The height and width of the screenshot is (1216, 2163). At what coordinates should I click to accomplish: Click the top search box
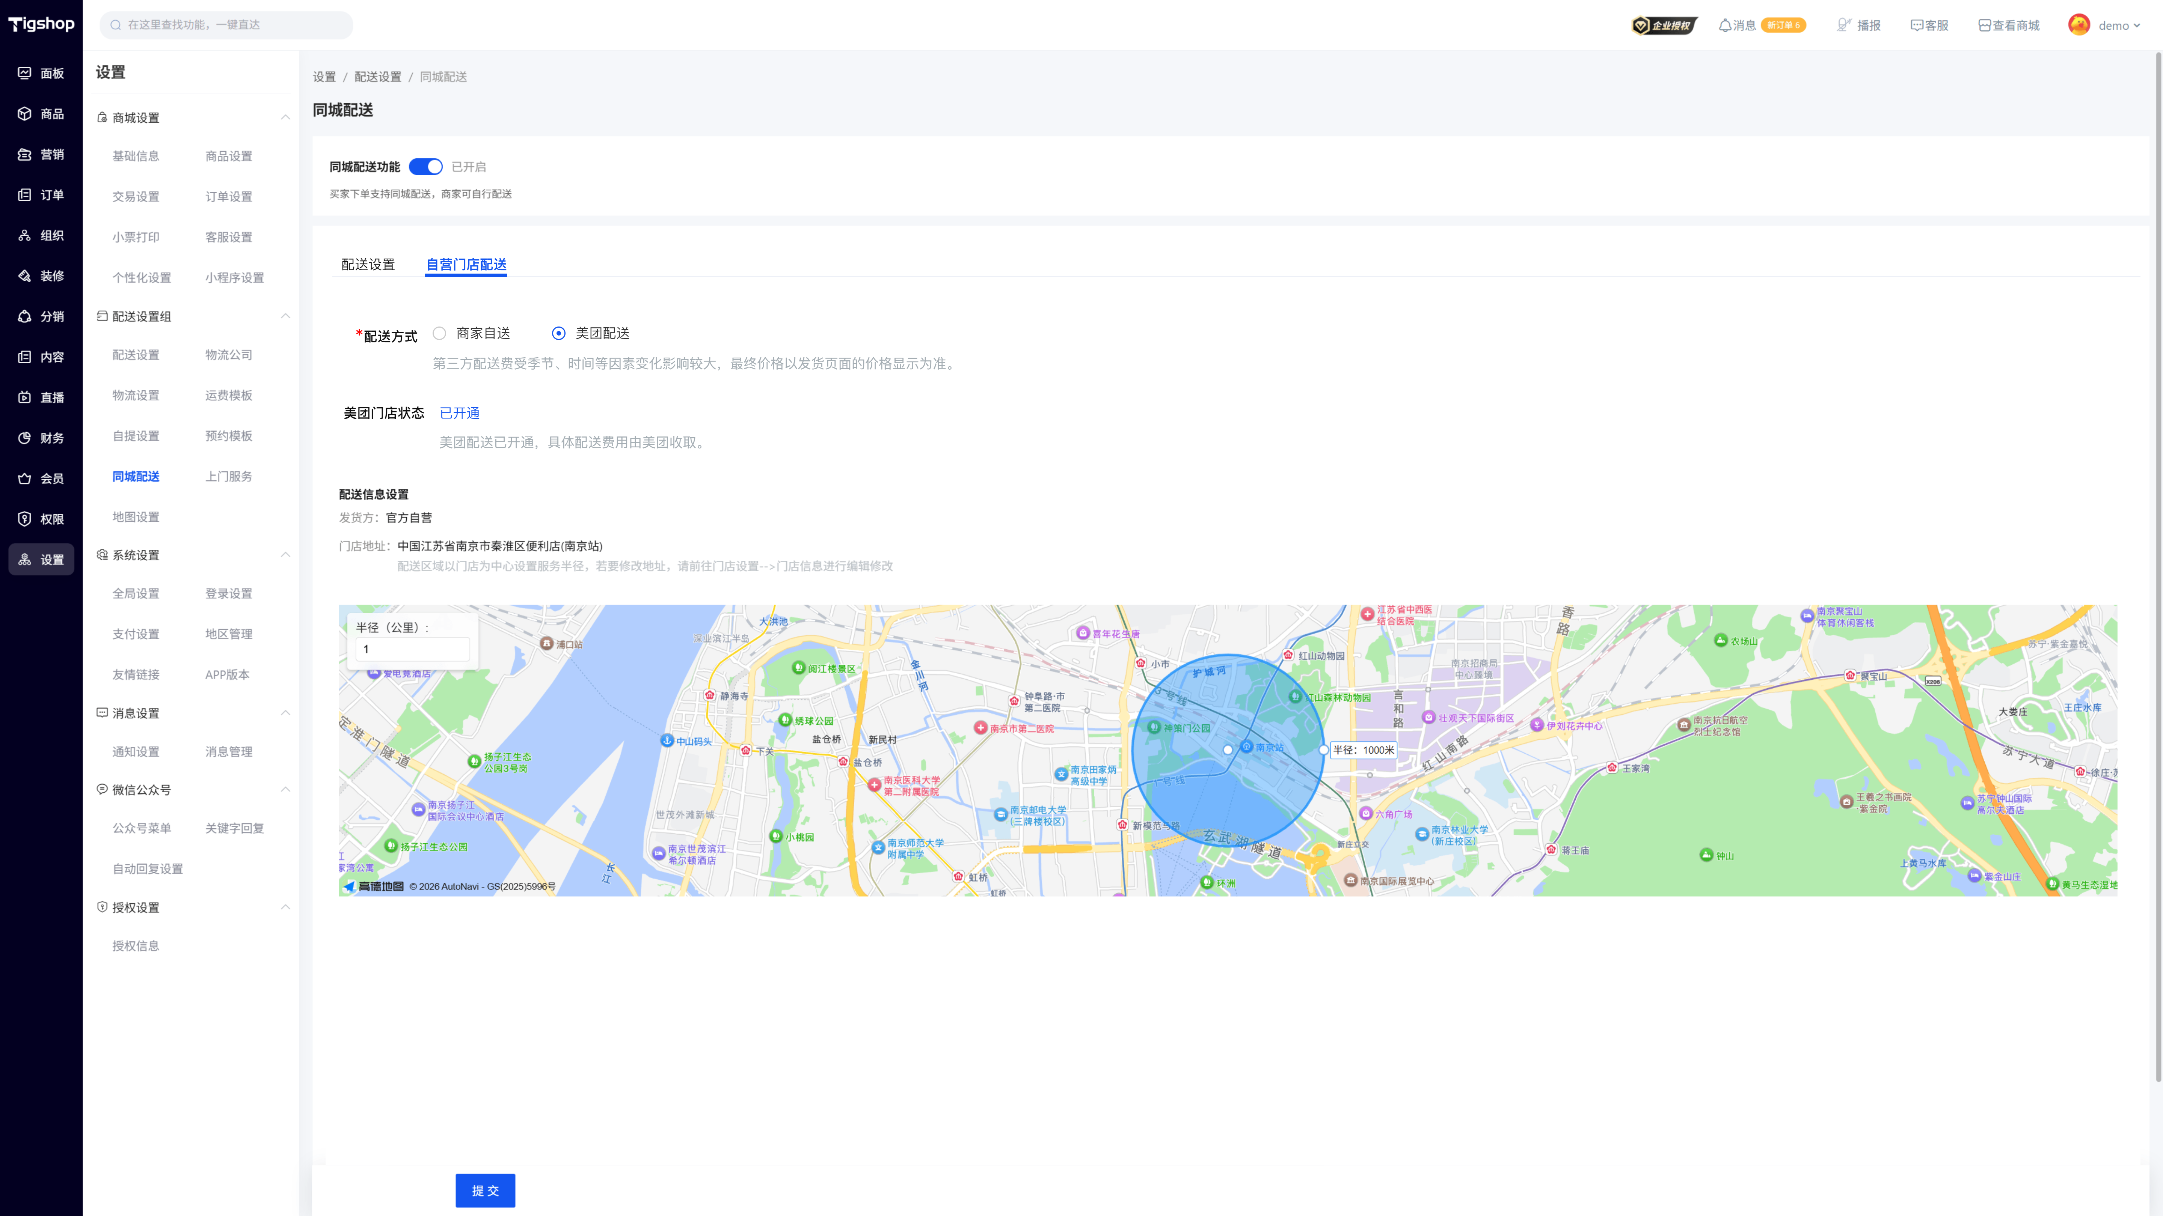point(226,25)
